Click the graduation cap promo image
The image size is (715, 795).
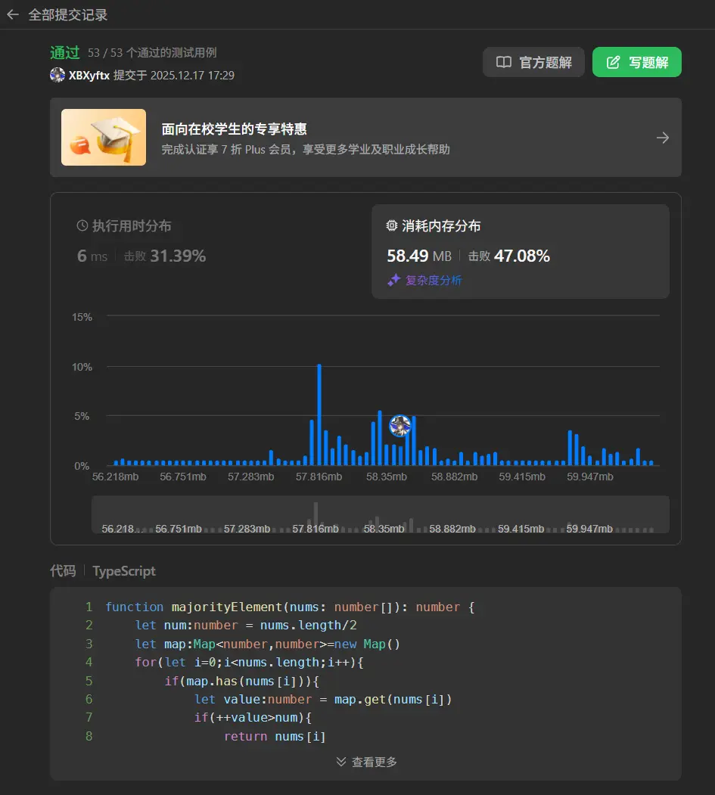coord(104,137)
